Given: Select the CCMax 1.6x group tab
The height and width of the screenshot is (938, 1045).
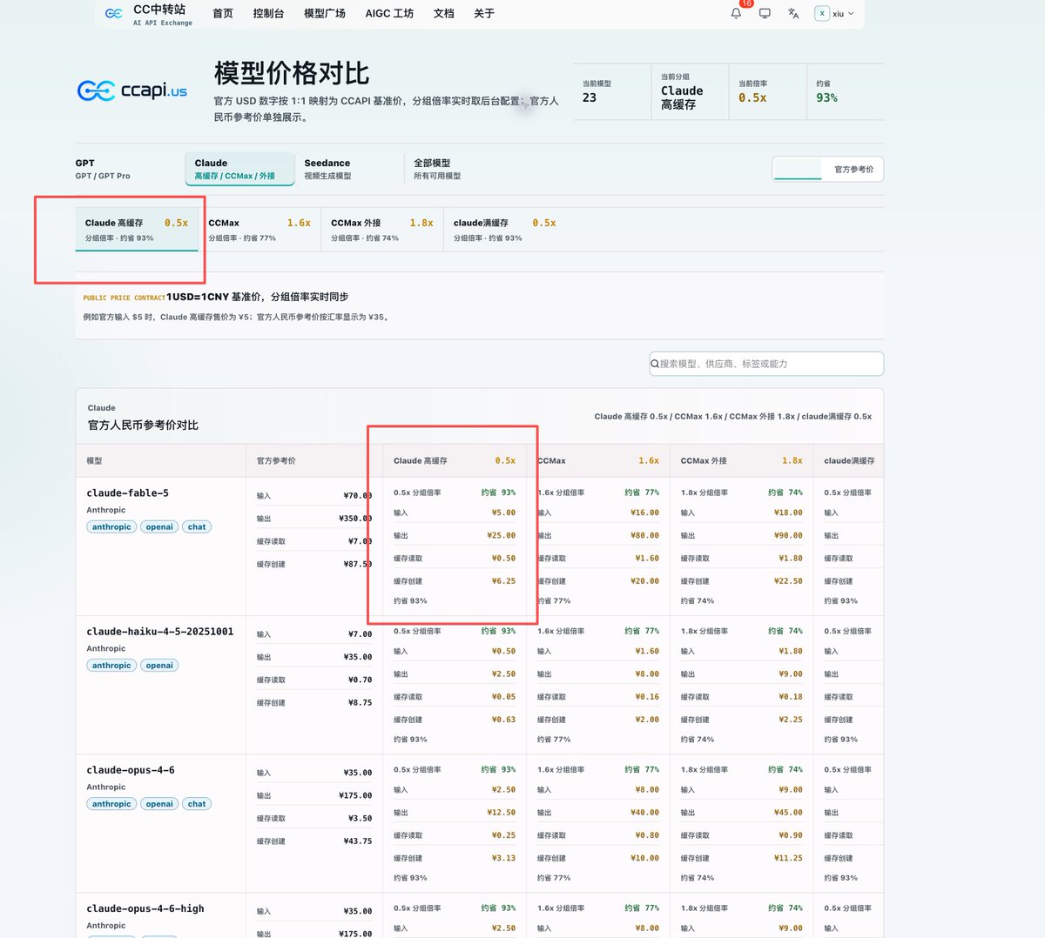Looking at the screenshot, I should (260, 230).
